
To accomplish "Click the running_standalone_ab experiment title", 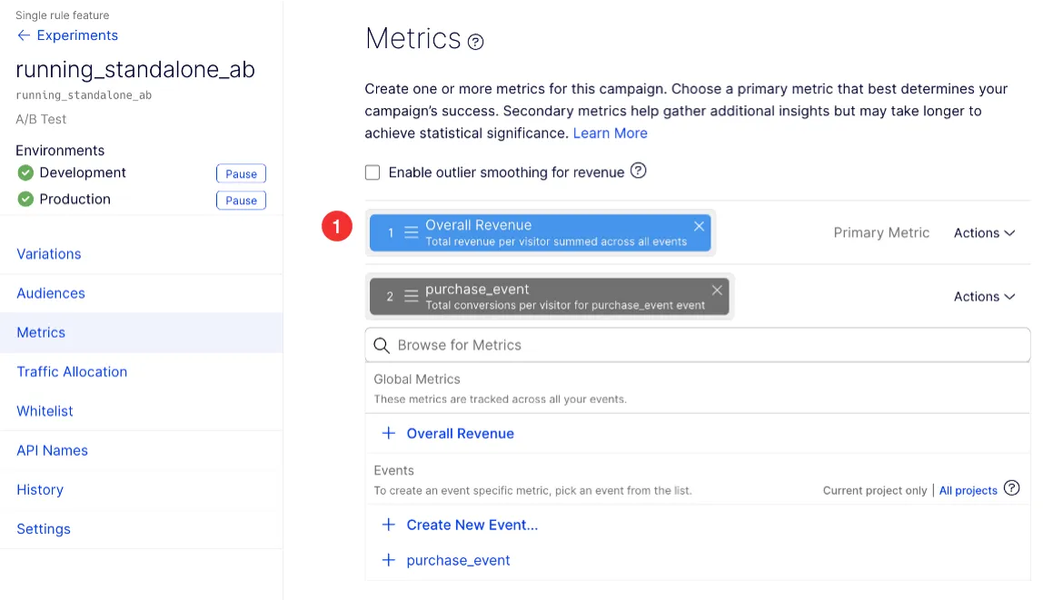I will tap(135, 70).
